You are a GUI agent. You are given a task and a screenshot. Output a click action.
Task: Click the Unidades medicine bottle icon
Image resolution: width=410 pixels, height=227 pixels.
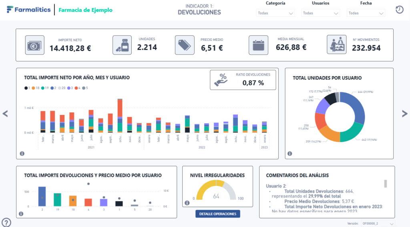[x=122, y=45]
